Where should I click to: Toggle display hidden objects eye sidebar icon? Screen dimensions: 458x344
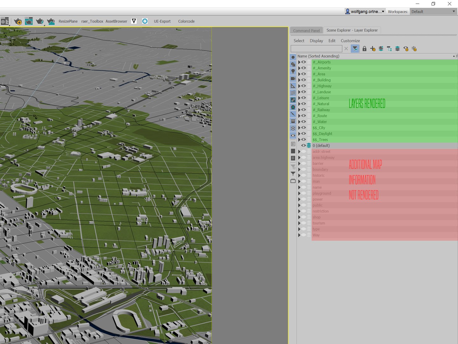pyautogui.click(x=293, y=135)
